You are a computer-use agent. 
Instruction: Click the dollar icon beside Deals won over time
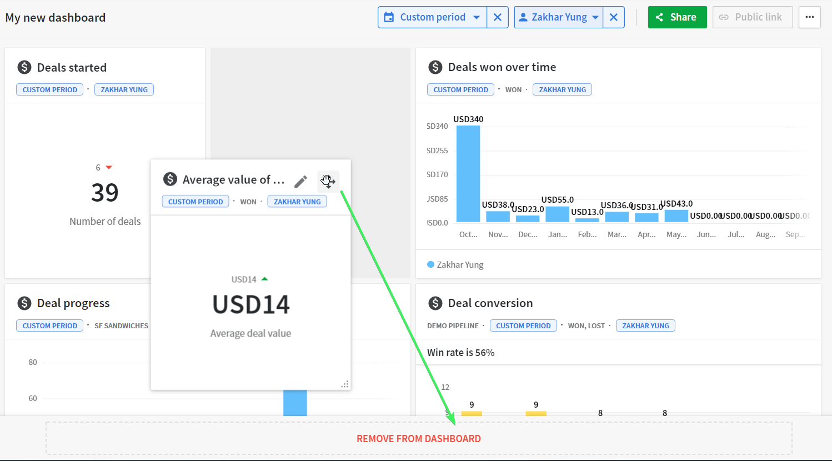pyautogui.click(x=435, y=67)
